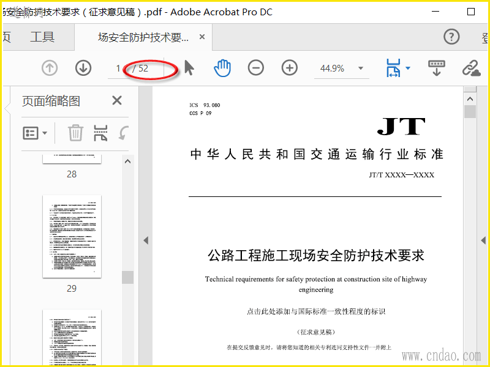This screenshot has width=490, height=367.
Task: Click the page number field showing 1
Action: coord(118,69)
